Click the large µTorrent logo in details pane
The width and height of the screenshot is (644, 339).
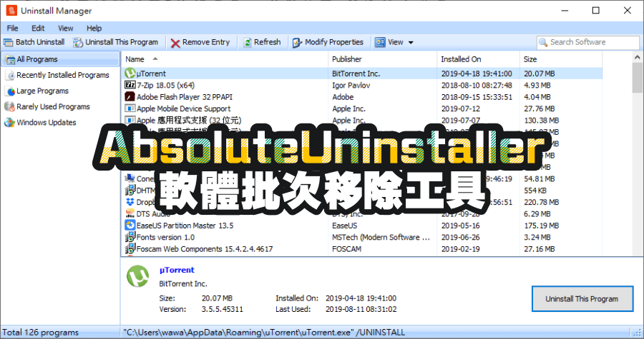pyautogui.click(x=137, y=276)
